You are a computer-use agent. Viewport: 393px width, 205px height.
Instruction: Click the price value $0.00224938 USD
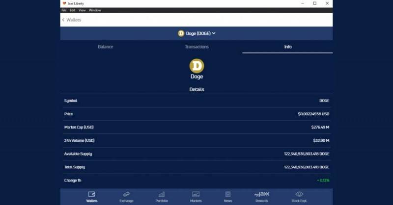(x=313, y=114)
